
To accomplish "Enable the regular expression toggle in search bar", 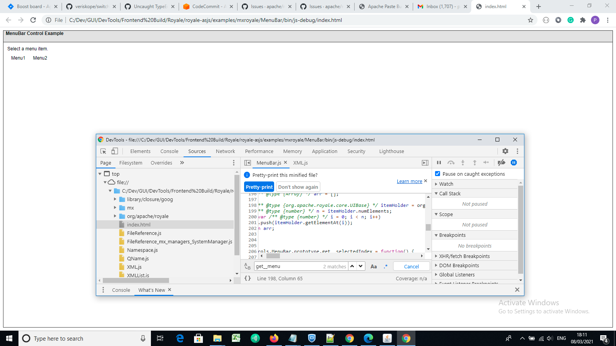I will coord(385,266).
